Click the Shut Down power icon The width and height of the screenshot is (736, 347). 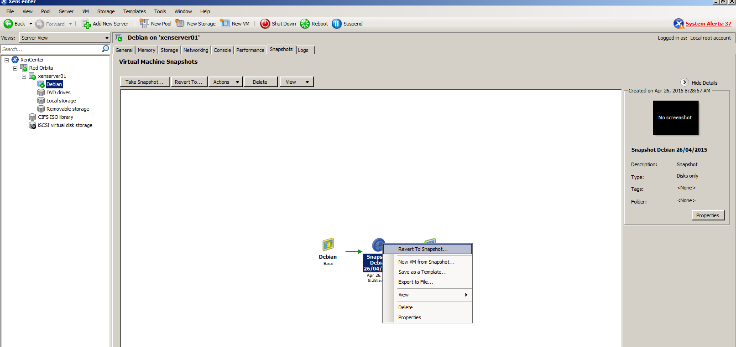pos(265,24)
